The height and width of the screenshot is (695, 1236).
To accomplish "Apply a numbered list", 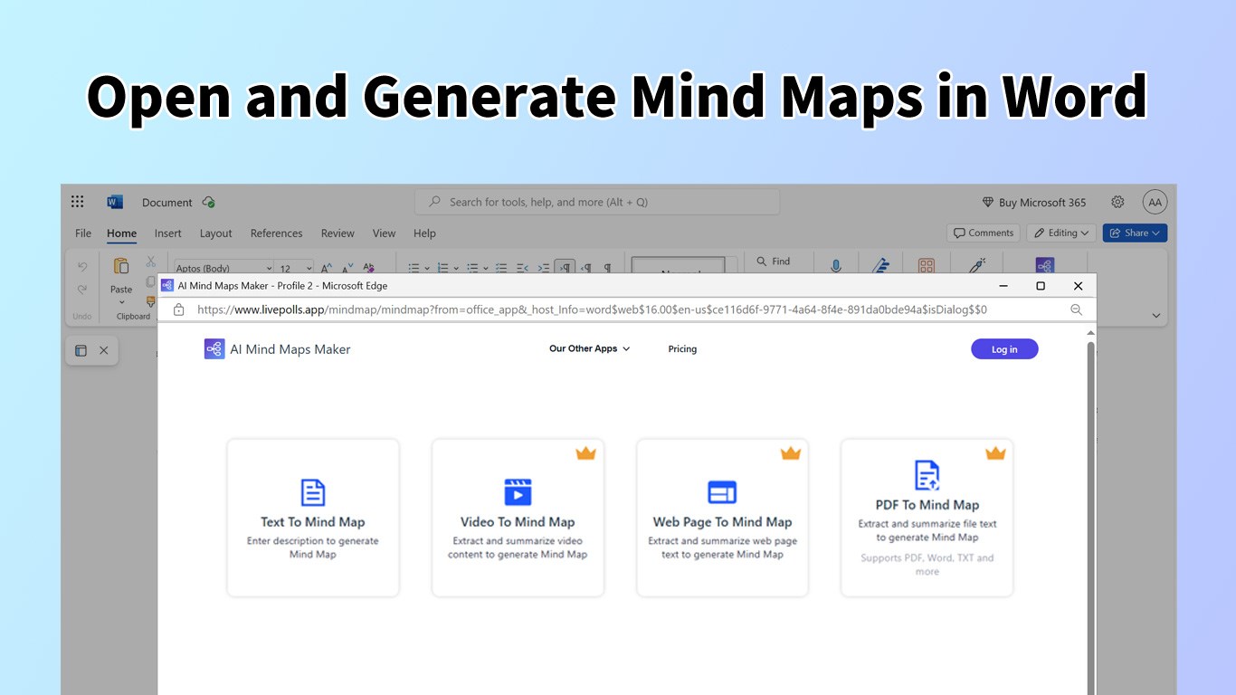I will click(443, 268).
